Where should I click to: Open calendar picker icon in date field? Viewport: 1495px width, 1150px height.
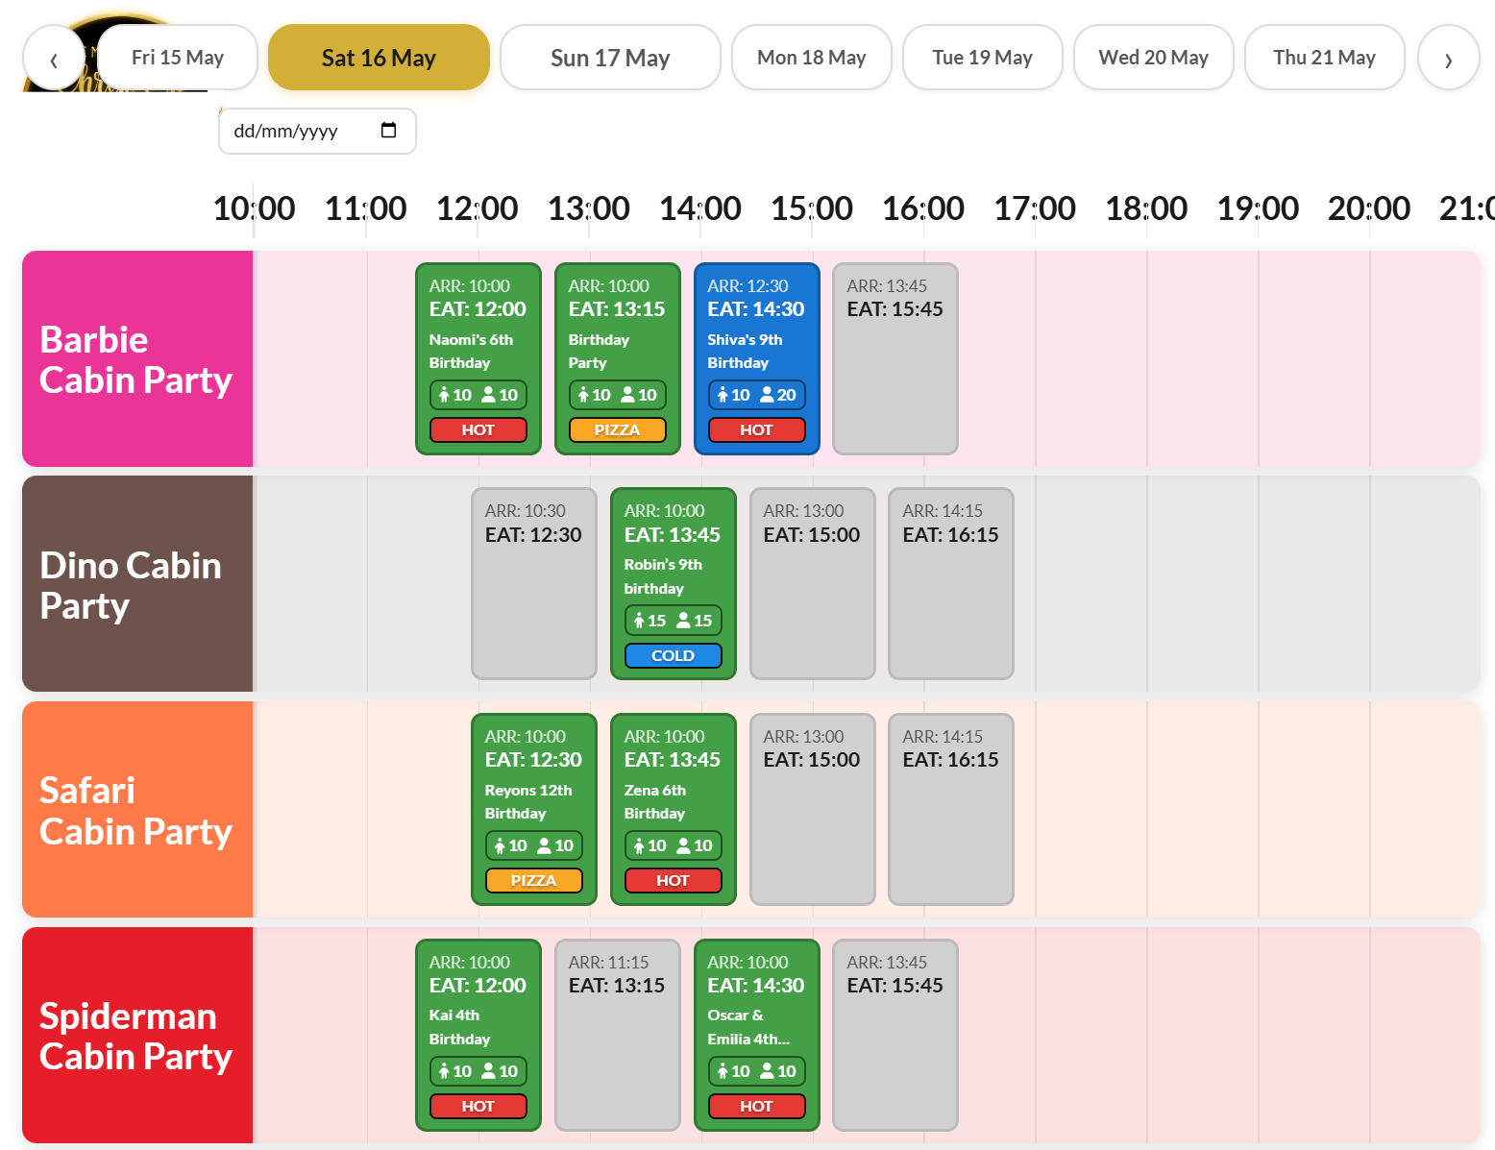pos(388,131)
